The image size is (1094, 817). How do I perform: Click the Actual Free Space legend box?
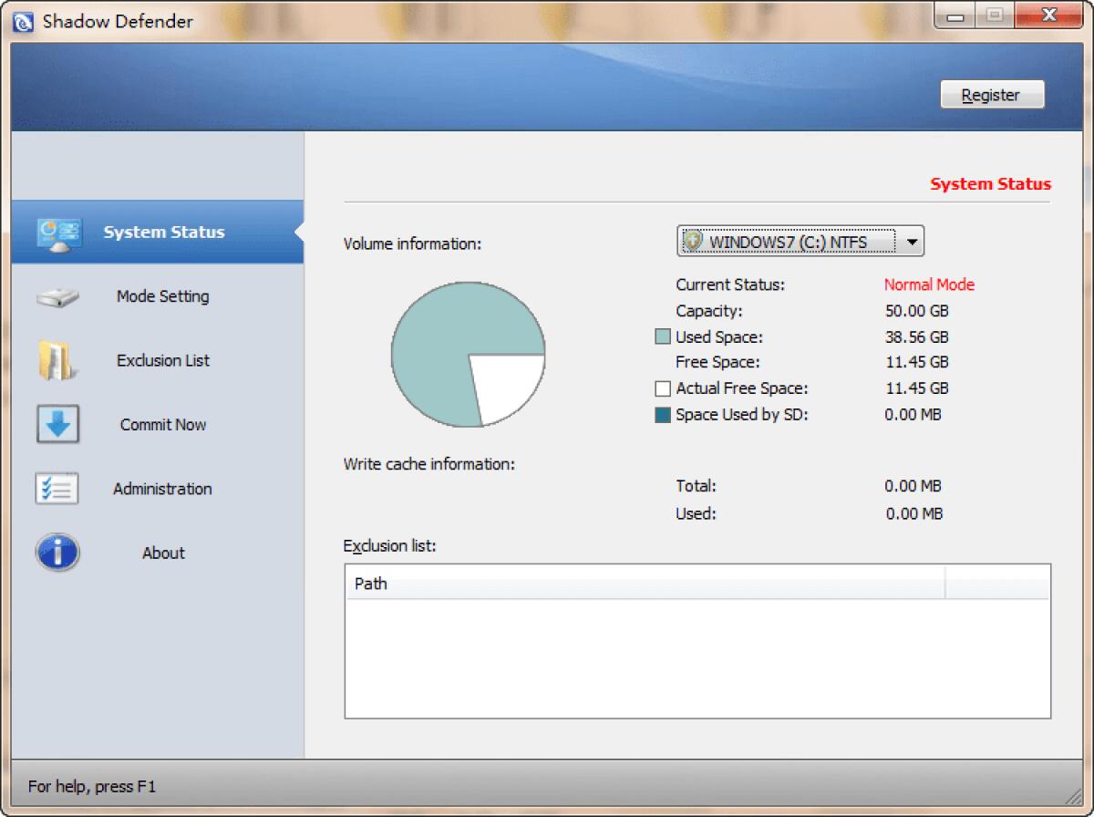pos(663,388)
